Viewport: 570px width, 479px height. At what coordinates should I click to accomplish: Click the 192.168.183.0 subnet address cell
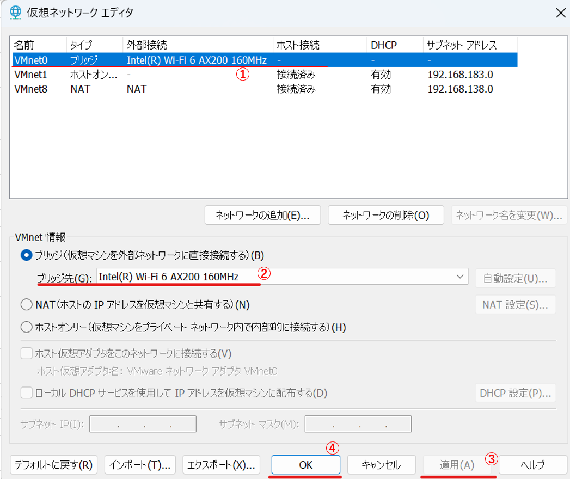[x=460, y=75]
